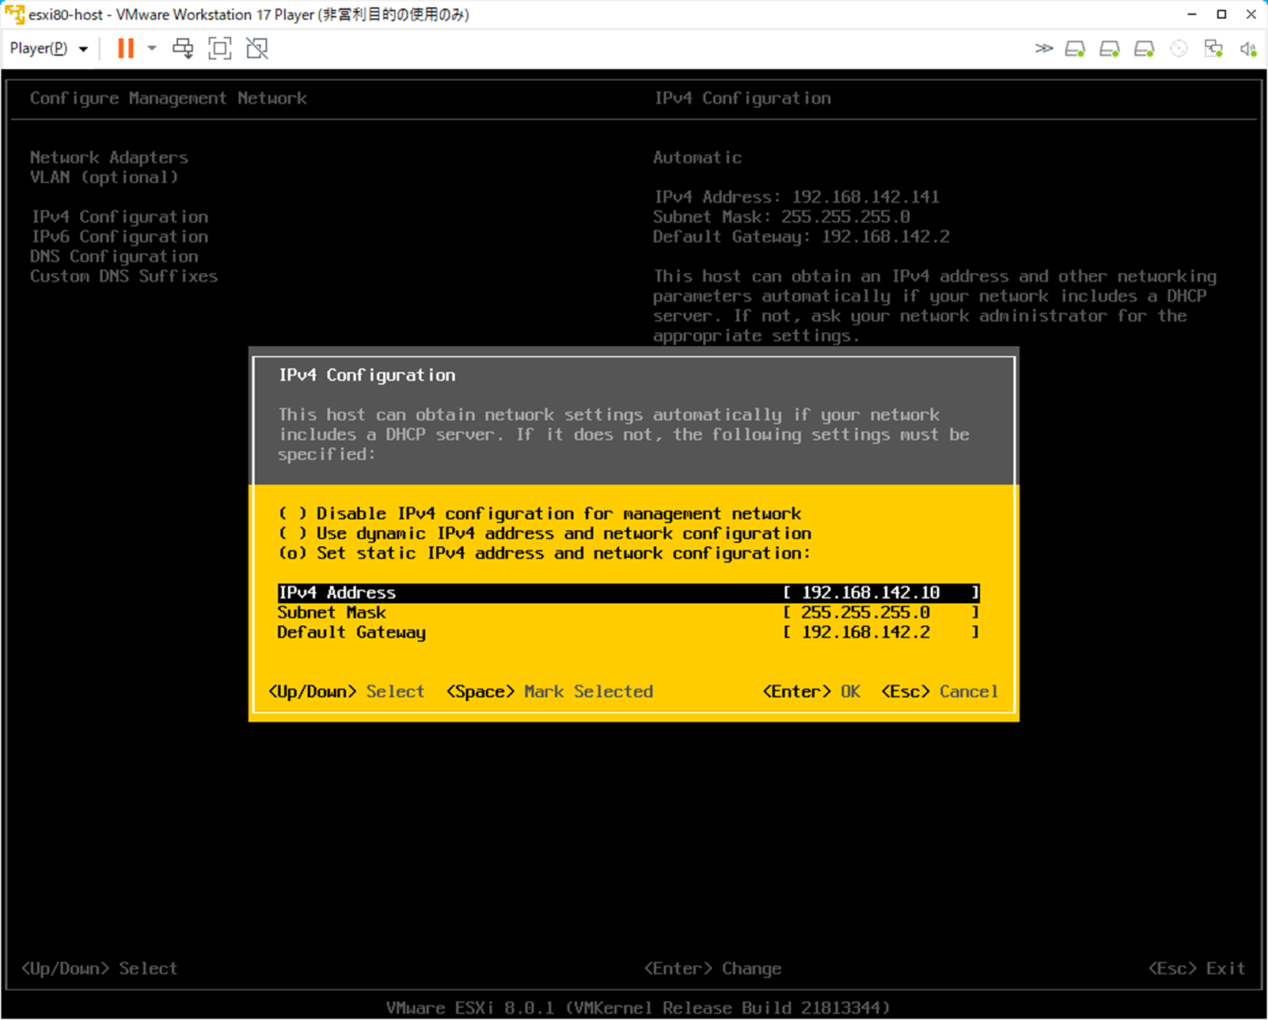Click the Subnet Mask field in the dialog

click(628, 612)
